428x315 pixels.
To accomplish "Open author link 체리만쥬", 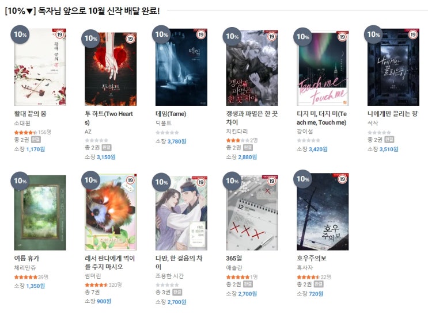I will (25, 268).
